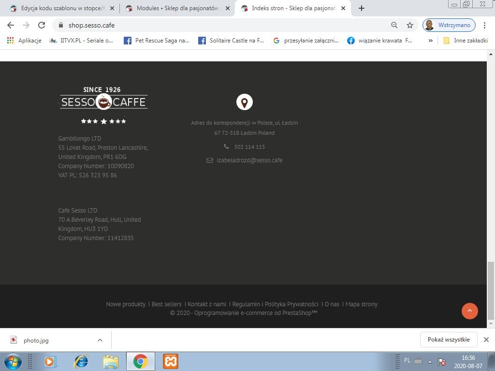The height and width of the screenshot is (371, 495).
Task: Click VAT PL: 526 323 95 86 text
Action: point(87,175)
